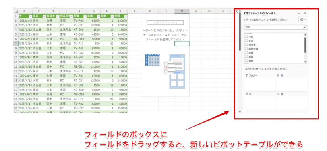Click the AC-B11 model cell
Image resolution: width=327 pixels, height=151 pixels.
[80, 62]
